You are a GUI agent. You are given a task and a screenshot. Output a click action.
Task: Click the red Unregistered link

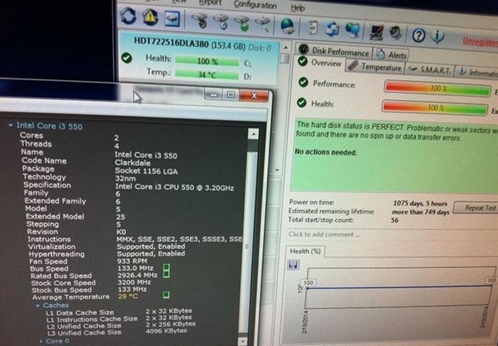480,41
